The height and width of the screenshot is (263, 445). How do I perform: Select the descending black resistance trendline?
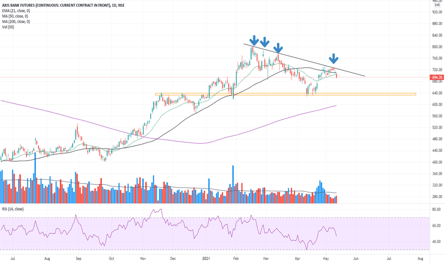(304, 60)
